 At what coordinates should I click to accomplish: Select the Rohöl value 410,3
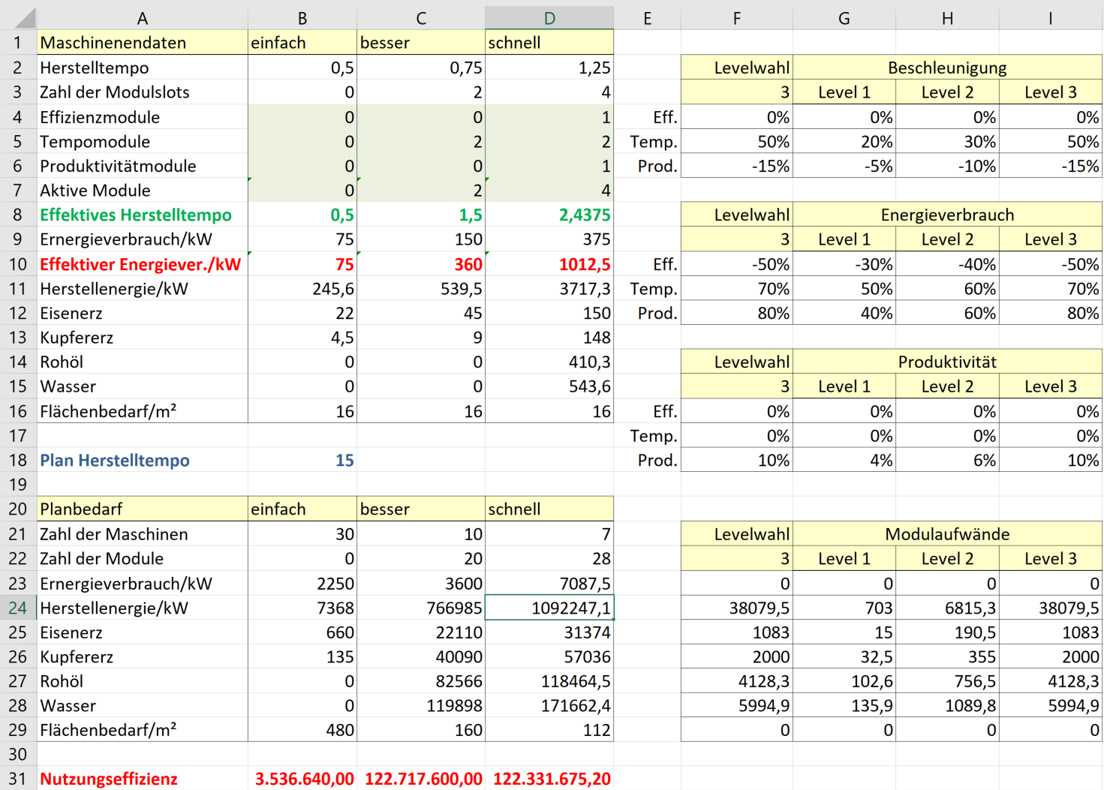tap(549, 362)
